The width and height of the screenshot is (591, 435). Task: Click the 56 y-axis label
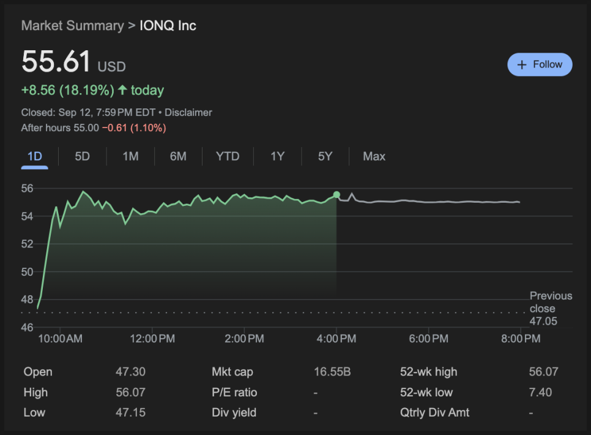(27, 189)
